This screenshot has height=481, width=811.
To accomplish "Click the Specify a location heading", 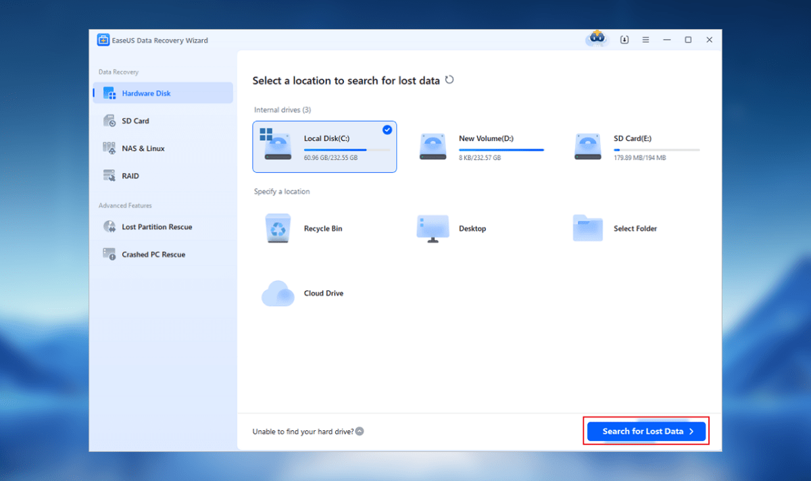I will (282, 192).
